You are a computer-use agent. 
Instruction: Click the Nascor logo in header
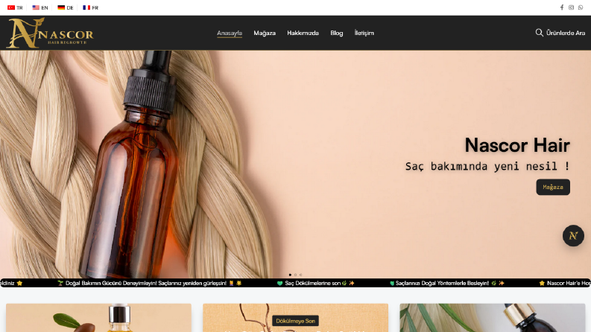tap(50, 33)
